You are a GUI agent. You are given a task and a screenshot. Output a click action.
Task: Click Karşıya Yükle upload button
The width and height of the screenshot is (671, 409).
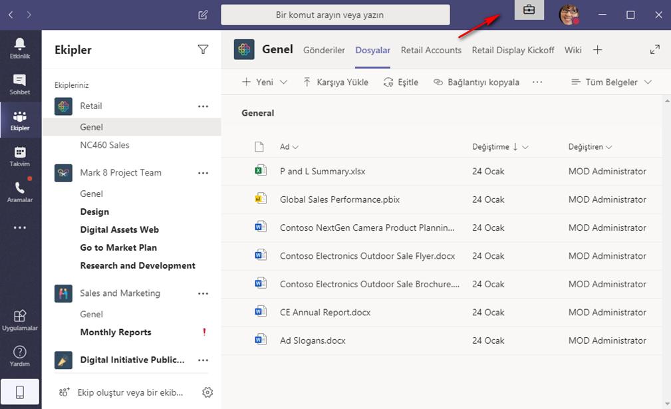click(336, 82)
